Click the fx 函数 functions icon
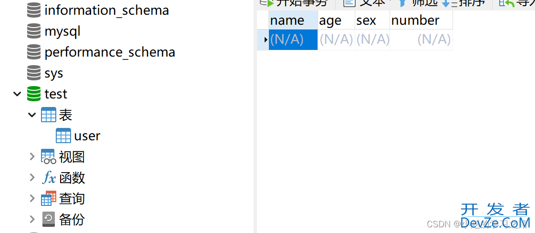Image resolution: width=535 pixels, height=233 pixels. [x=48, y=177]
